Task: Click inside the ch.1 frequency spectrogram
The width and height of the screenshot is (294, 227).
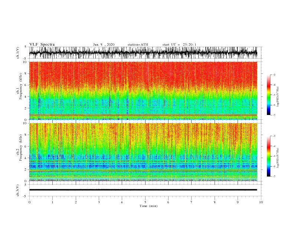Action: 143,91
